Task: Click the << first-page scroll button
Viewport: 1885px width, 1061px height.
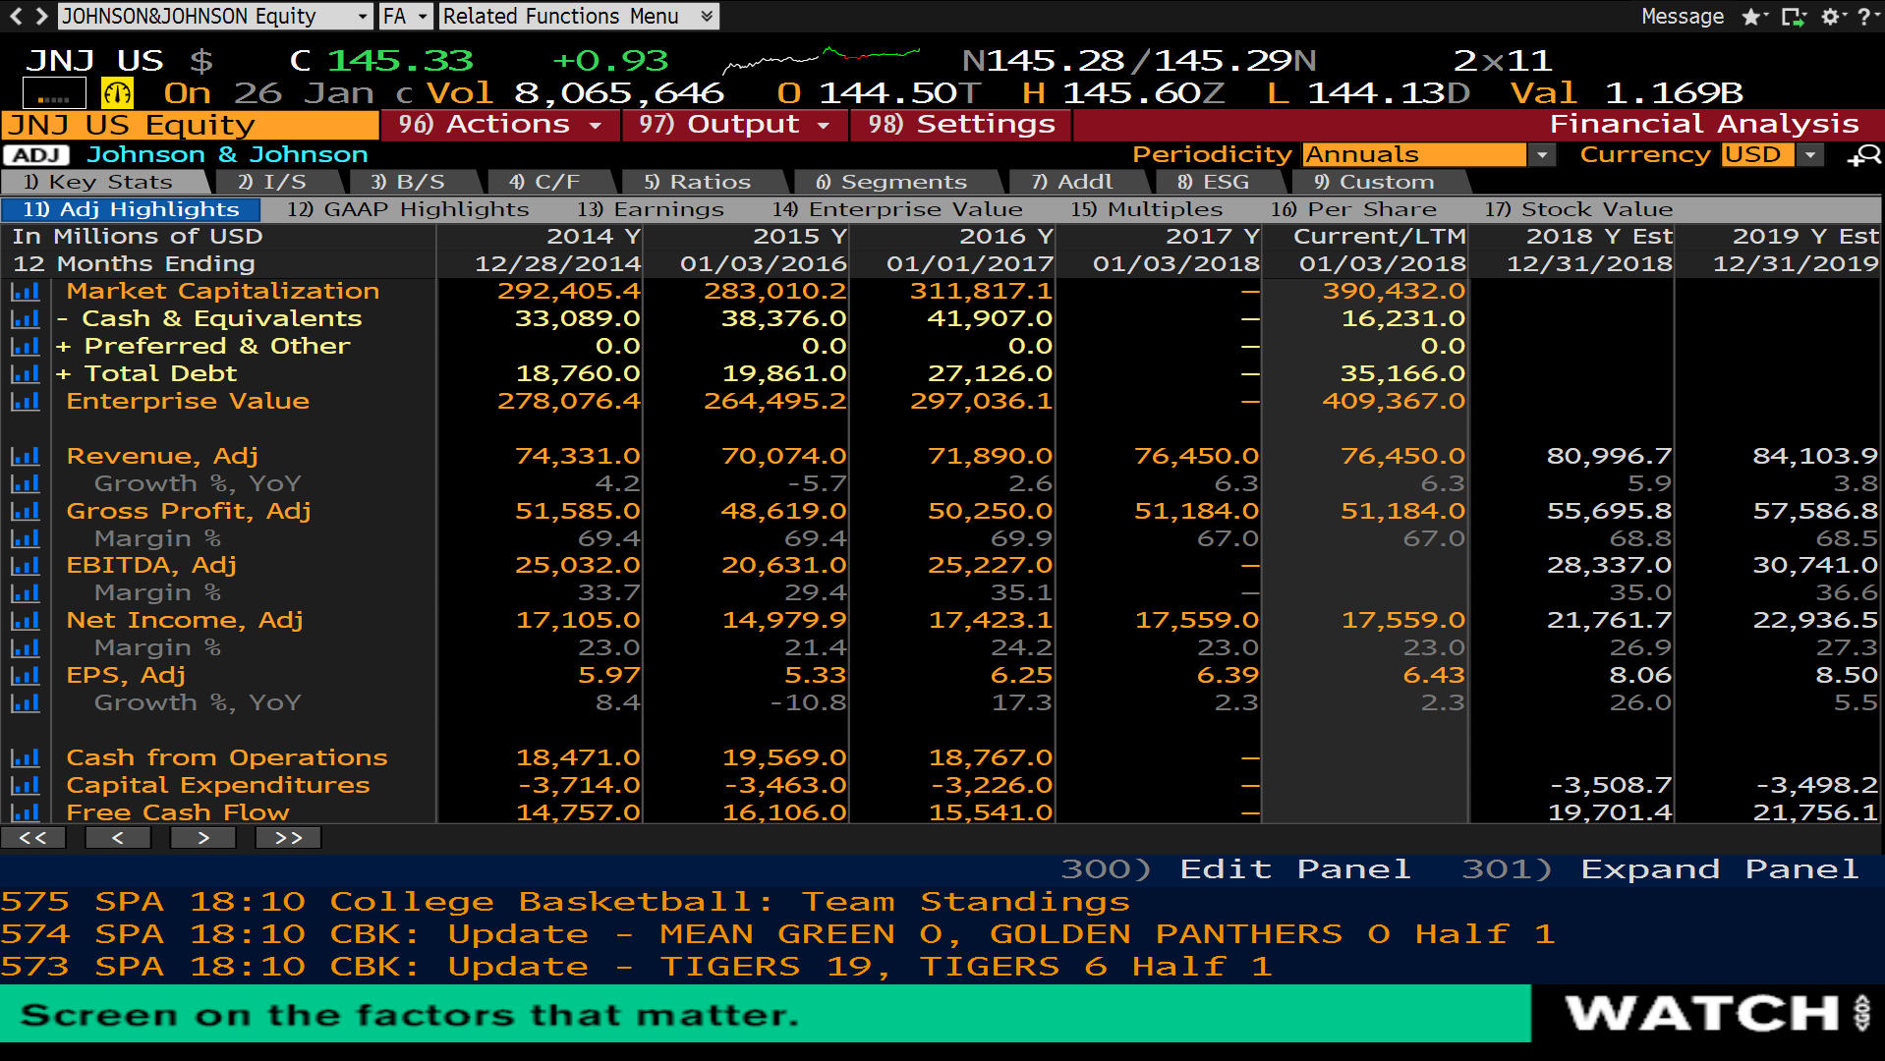Action: coord(33,838)
